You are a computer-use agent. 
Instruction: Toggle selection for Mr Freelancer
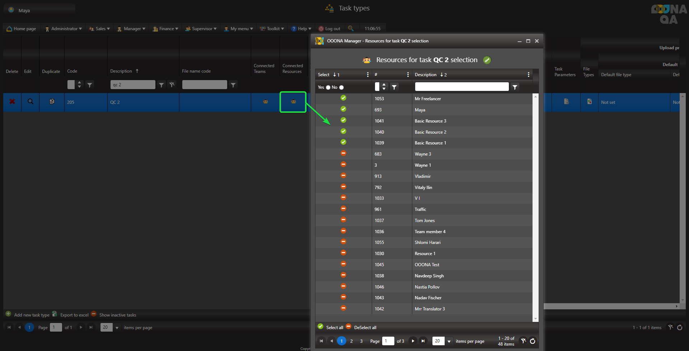pyautogui.click(x=343, y=98)
